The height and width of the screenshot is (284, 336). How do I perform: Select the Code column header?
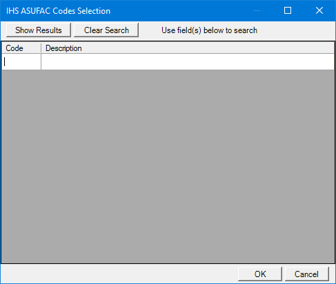(21, 48)
